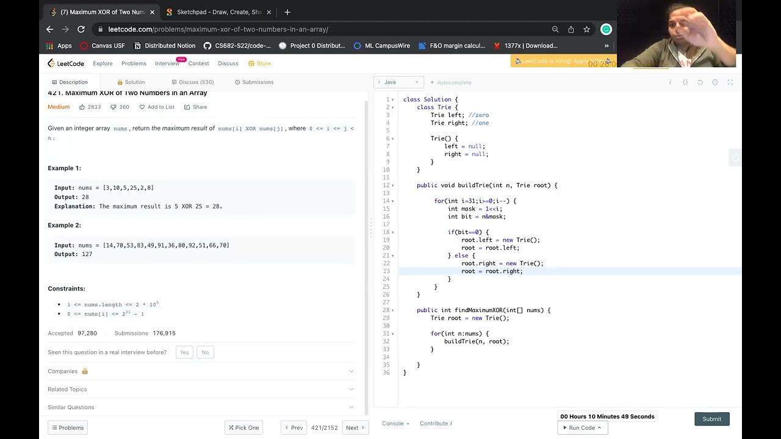Click the editor info icon
The height and width of the screenshot is (439, 781).
[670, 82]
